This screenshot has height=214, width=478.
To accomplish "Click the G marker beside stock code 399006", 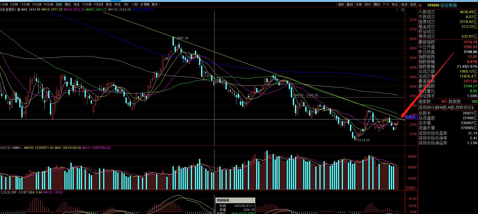I will coord(421,5).
